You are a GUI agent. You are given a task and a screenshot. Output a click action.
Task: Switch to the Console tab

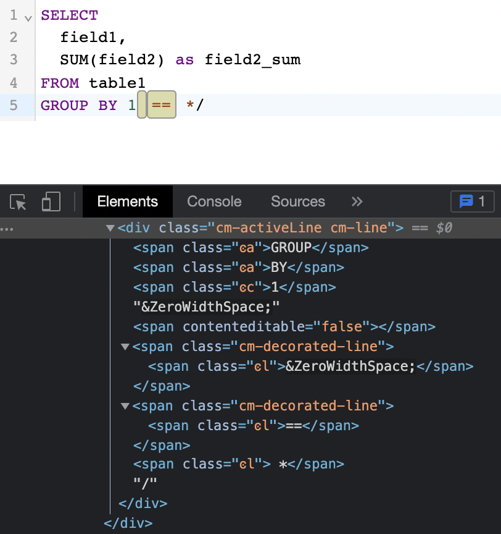point(214,201)
